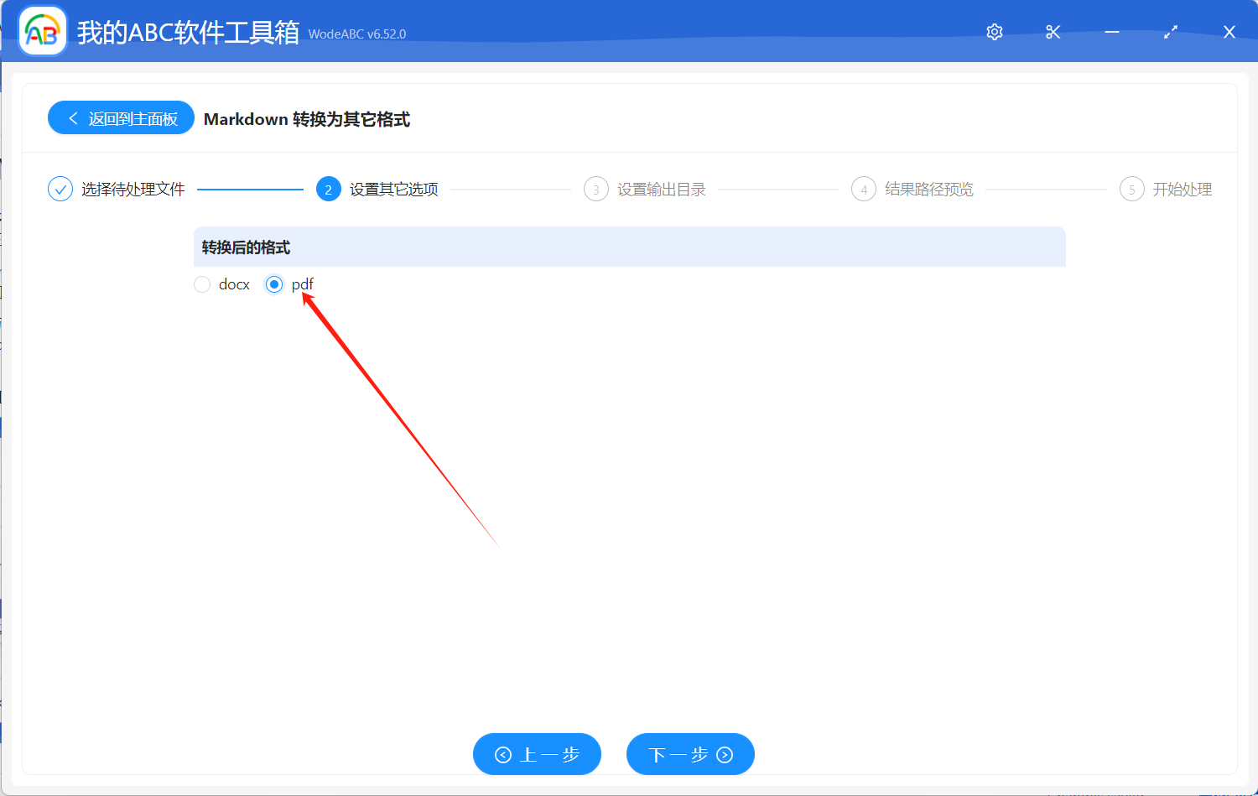This screenshot has height=796, width=1258.
Task: Select the pdf radio button
Action: click(274, 284)
